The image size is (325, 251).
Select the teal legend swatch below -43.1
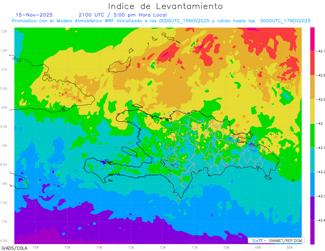(x=312, y=159)
